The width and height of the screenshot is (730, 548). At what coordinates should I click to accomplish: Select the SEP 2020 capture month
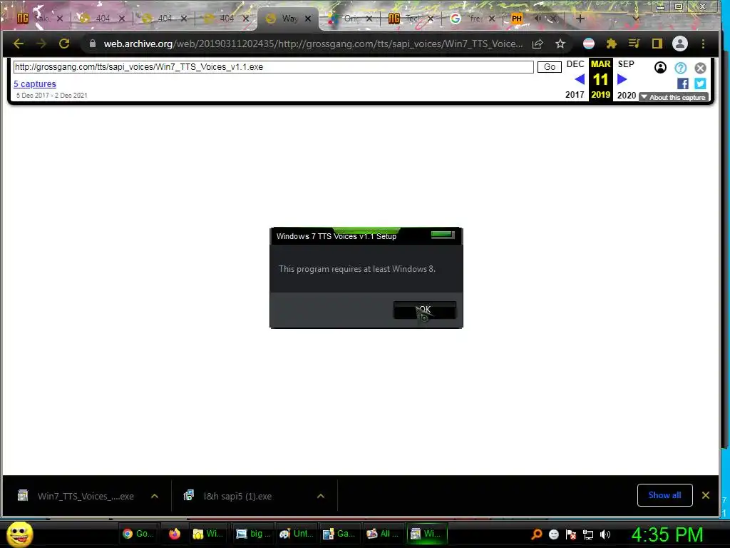point(626,64)
